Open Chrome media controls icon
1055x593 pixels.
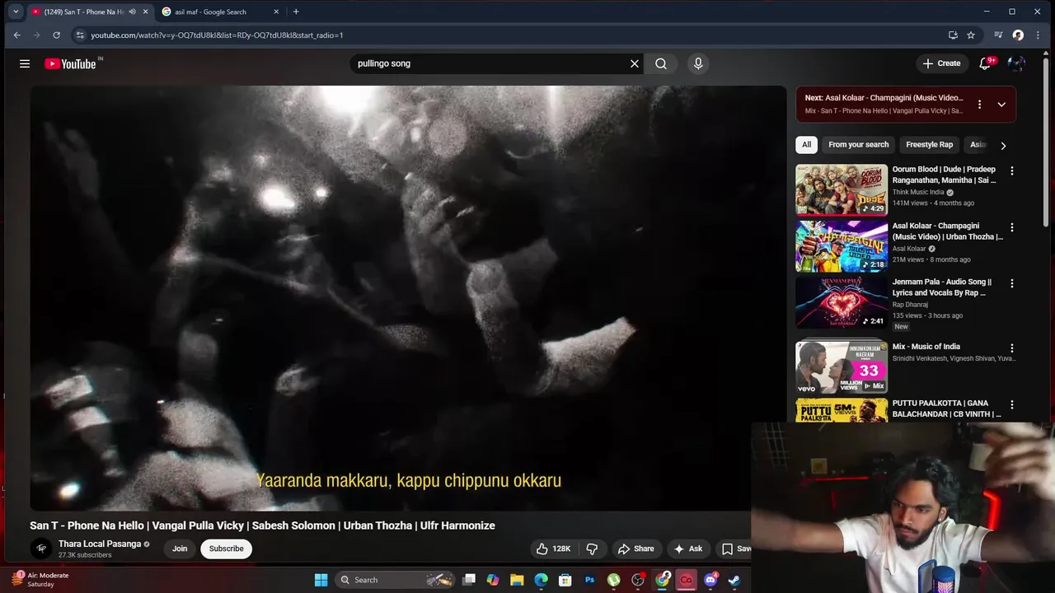[x=998, y=35]
